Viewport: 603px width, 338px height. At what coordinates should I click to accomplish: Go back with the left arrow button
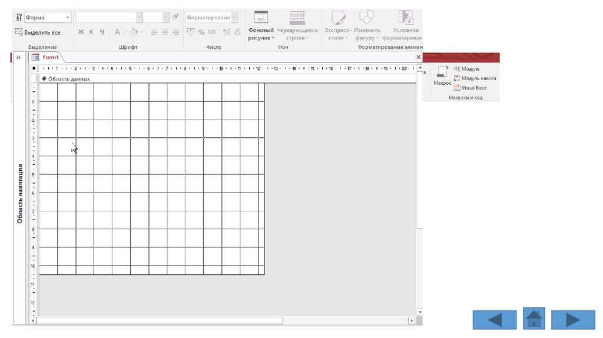[494, 320]
